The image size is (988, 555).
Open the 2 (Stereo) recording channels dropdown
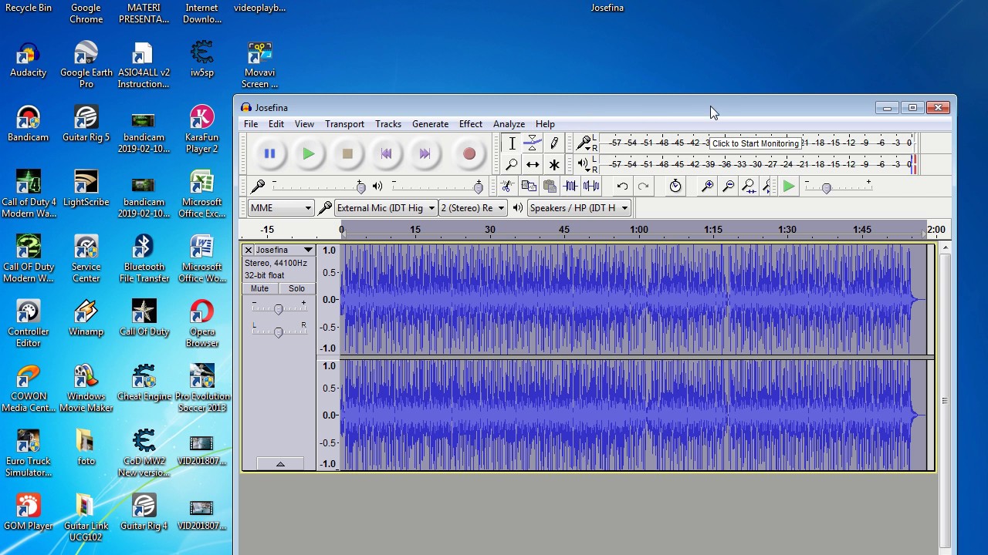(472, 208)
